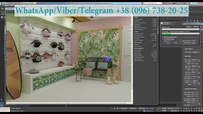The height and width of the screenshot is (114, 203).
Task: Collapse the Variation Per Board rollout
Action: tap(190, 89)
